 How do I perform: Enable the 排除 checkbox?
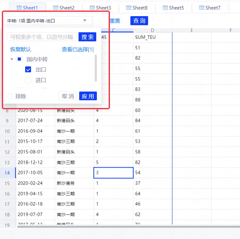coord(10,96)
